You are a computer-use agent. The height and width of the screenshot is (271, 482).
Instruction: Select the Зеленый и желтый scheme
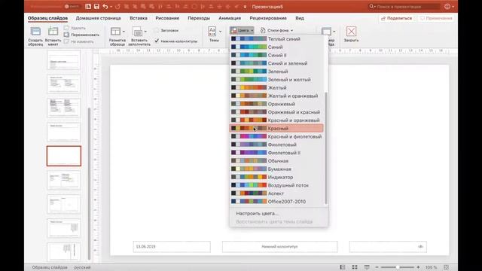click(x=276, y=80)
